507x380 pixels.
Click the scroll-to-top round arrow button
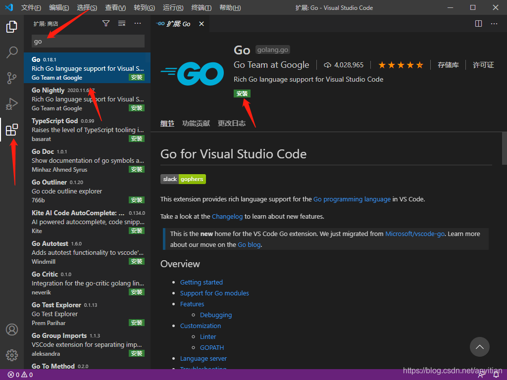479,347
